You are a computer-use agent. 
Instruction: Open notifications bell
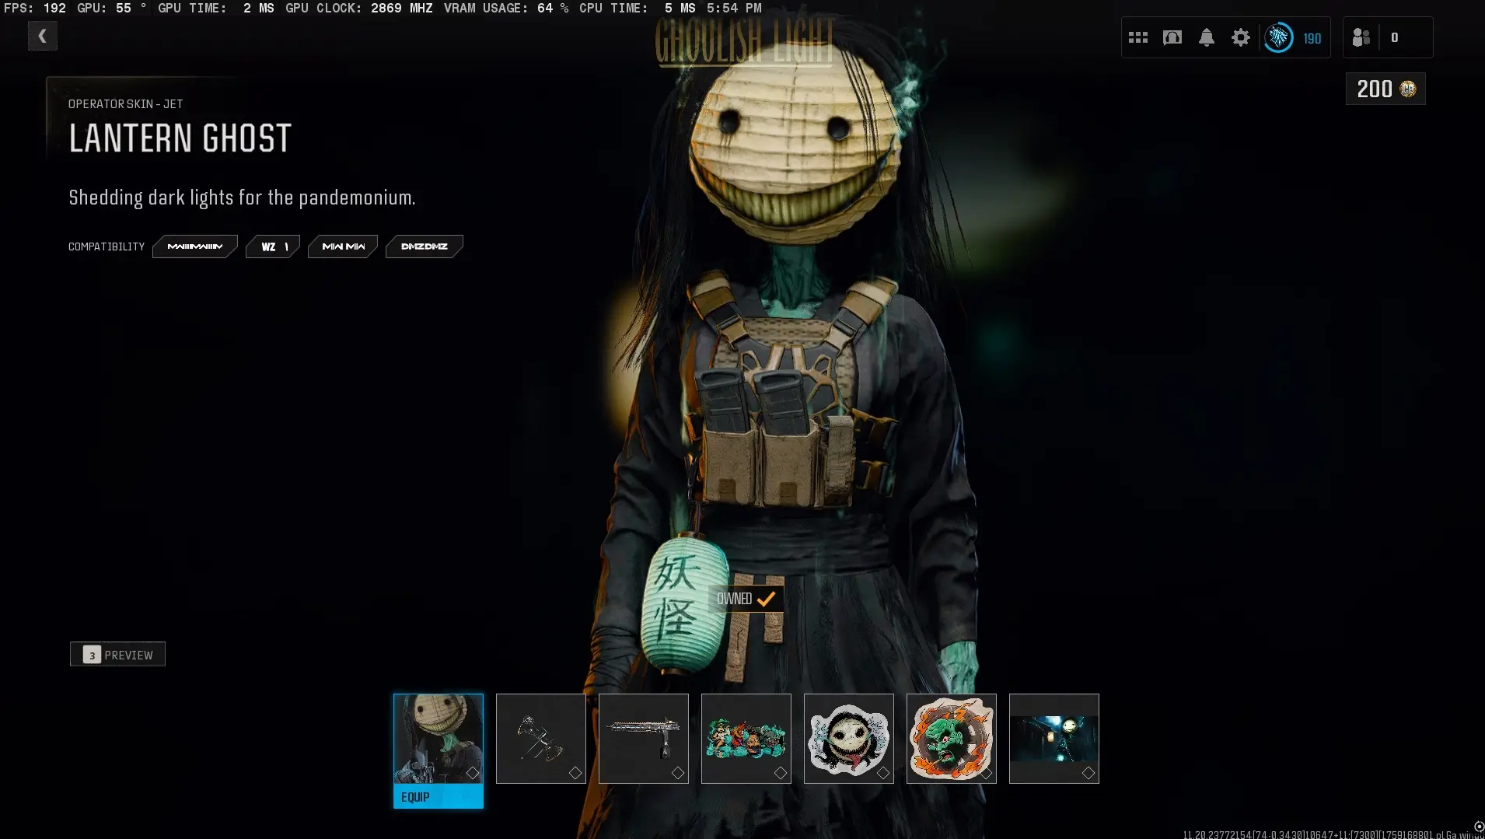point(1207,37)
